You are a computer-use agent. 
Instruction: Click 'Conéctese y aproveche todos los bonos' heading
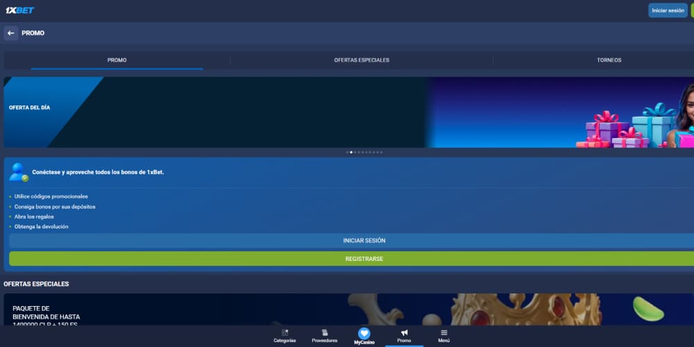point(98,172)
